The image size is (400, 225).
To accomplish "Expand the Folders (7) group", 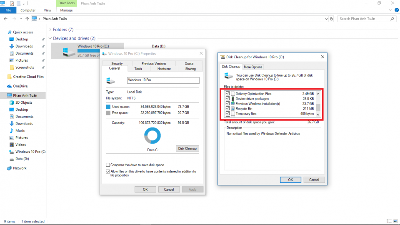I will click(x=50, y=30).
